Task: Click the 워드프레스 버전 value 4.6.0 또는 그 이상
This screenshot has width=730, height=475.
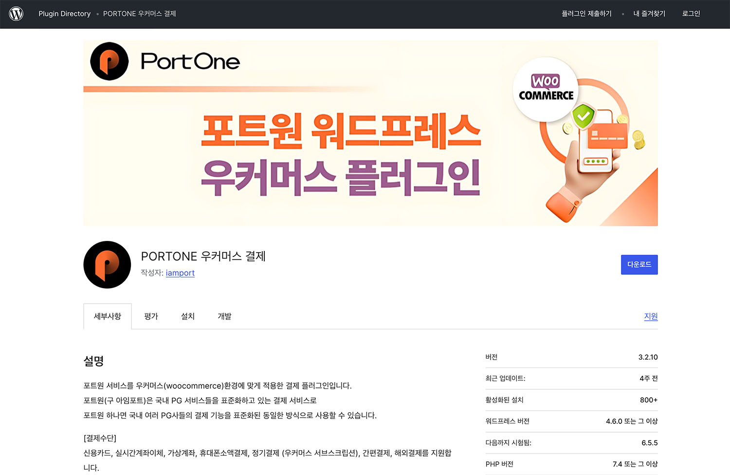Action: pyautogui.click(x=632, y=421)
